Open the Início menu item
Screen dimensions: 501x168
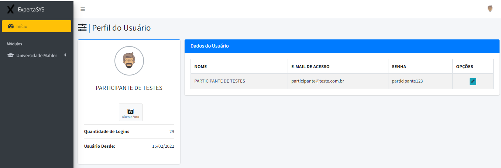pos(37,26)
